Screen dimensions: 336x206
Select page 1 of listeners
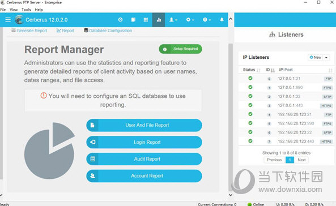290,160
